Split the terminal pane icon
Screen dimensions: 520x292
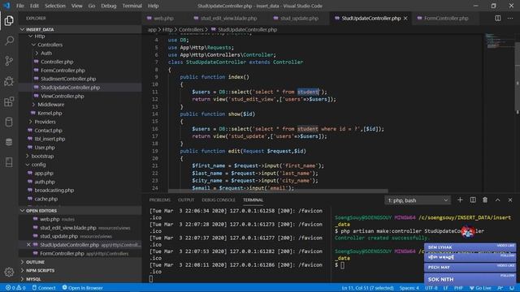click(x=473, y=200)
